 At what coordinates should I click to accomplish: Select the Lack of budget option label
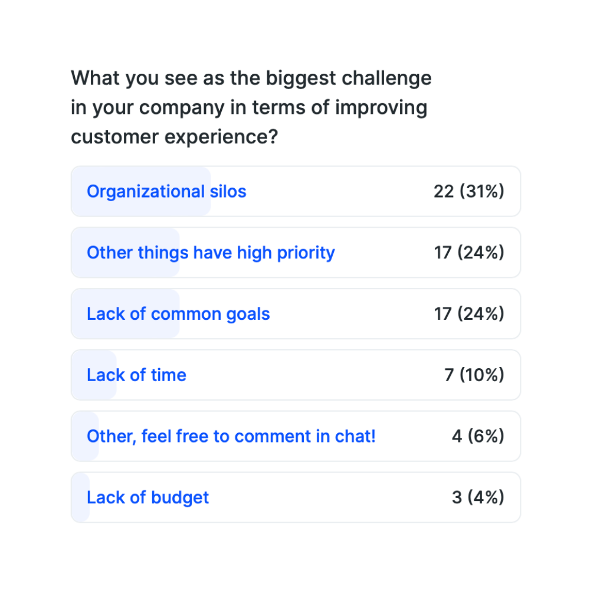point(148,497)
